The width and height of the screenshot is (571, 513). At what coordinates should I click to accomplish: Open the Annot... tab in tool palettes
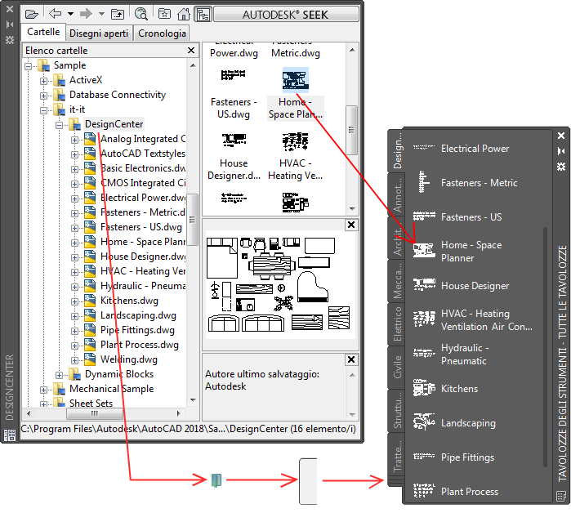[x=397, y=194]
